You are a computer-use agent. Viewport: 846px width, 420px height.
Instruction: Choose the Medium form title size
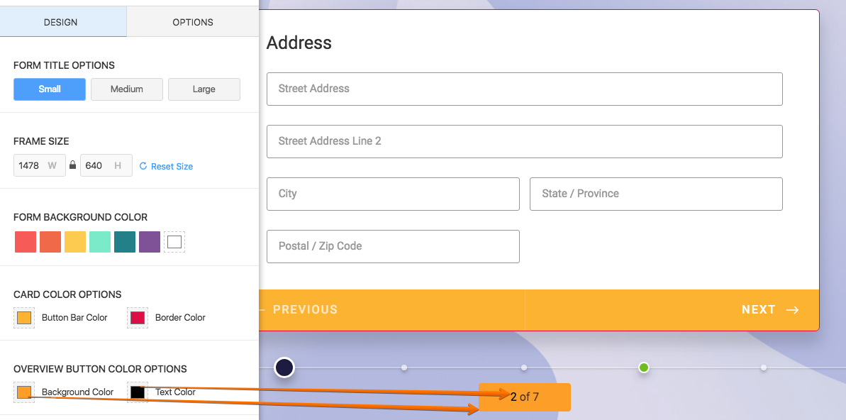[127, 89]
